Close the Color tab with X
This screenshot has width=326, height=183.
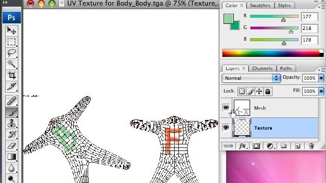click(241, 6)
